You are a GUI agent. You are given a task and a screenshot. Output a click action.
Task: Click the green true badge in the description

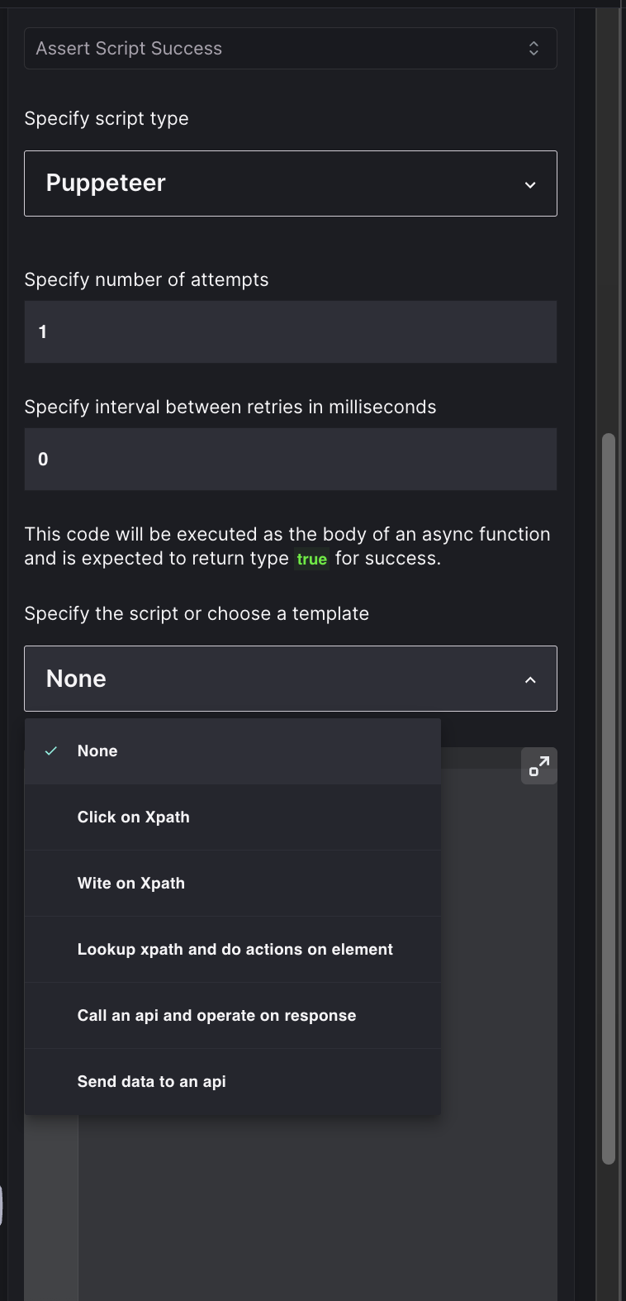(x=311, y=559)
